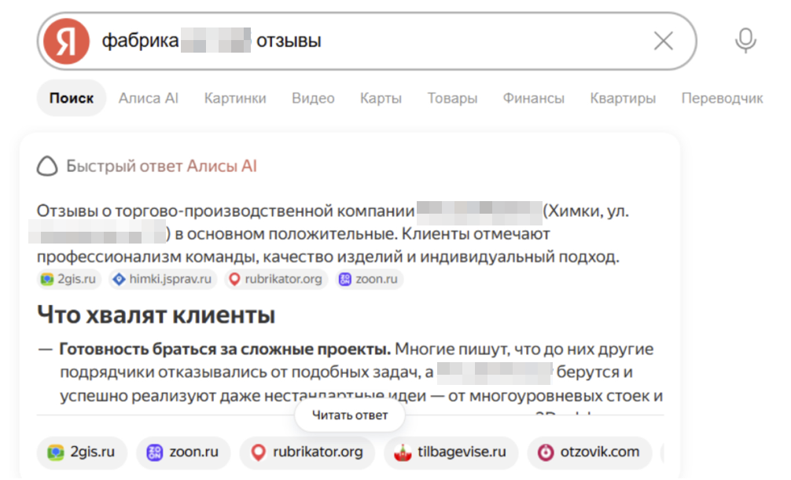Click the bold 'Готовность браться за сложные проекты.' text
This screenshot has width=791, height=480.
[225, 349]
